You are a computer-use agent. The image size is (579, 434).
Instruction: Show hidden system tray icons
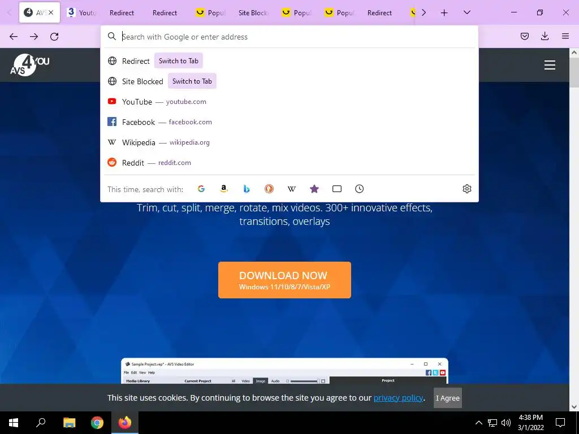tap(478, 423)
